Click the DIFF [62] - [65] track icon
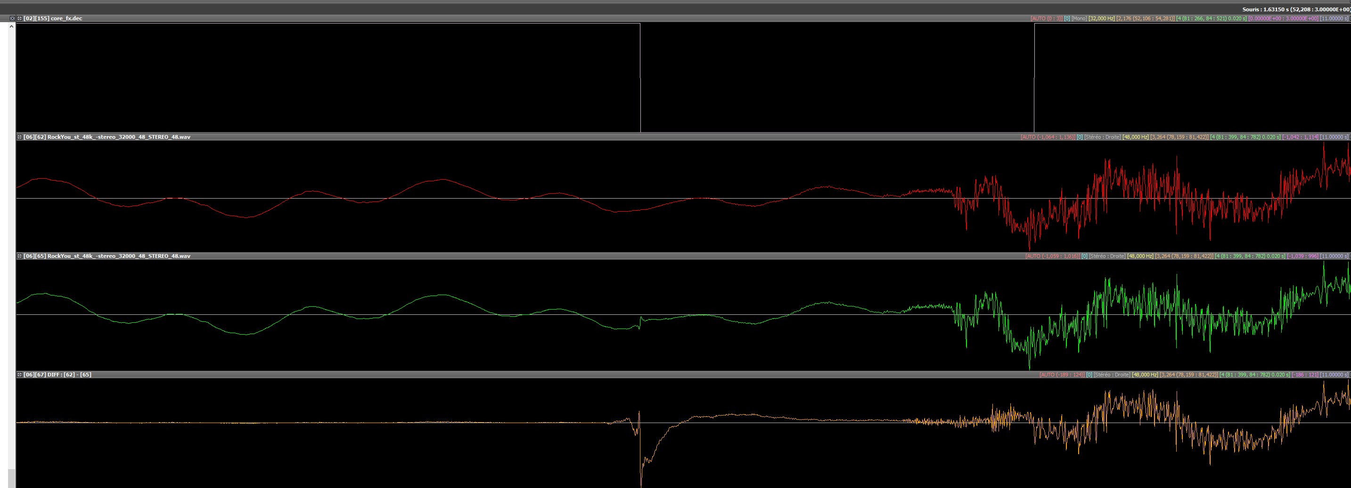 click(x=19, y=375)
